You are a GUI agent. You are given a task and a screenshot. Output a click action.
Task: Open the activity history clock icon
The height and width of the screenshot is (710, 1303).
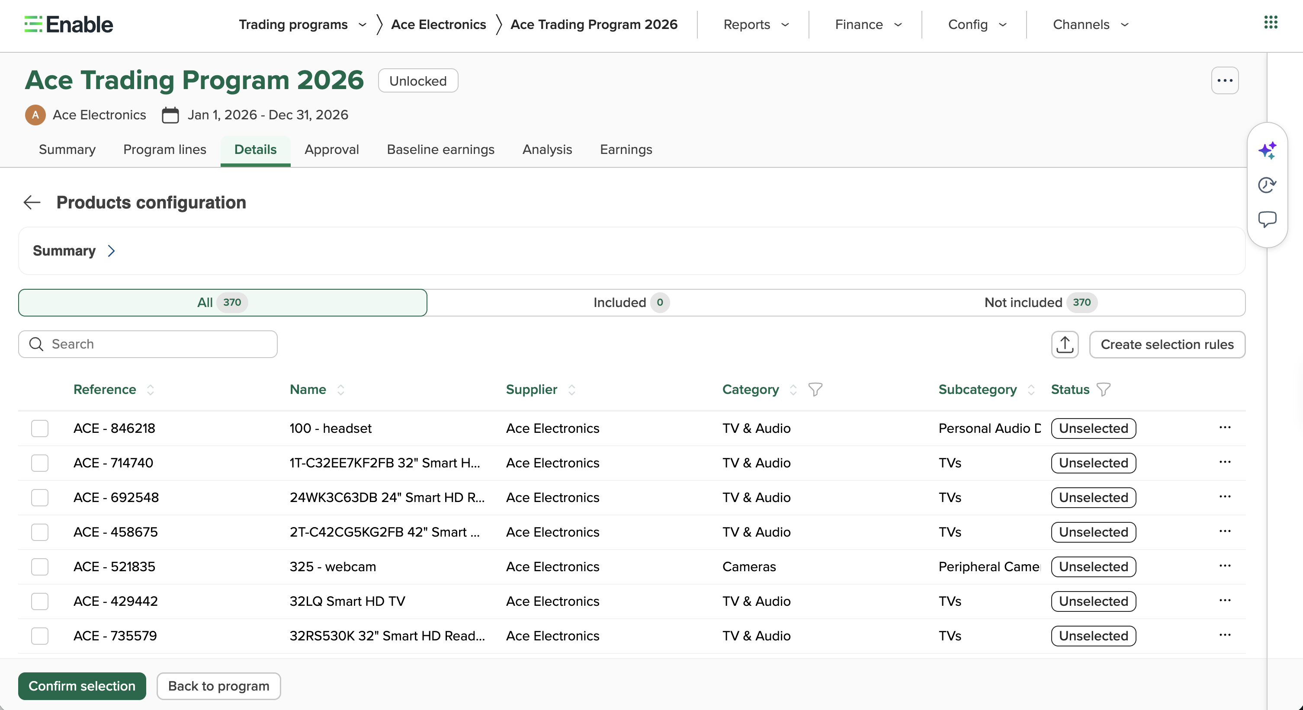(1267, 185)
